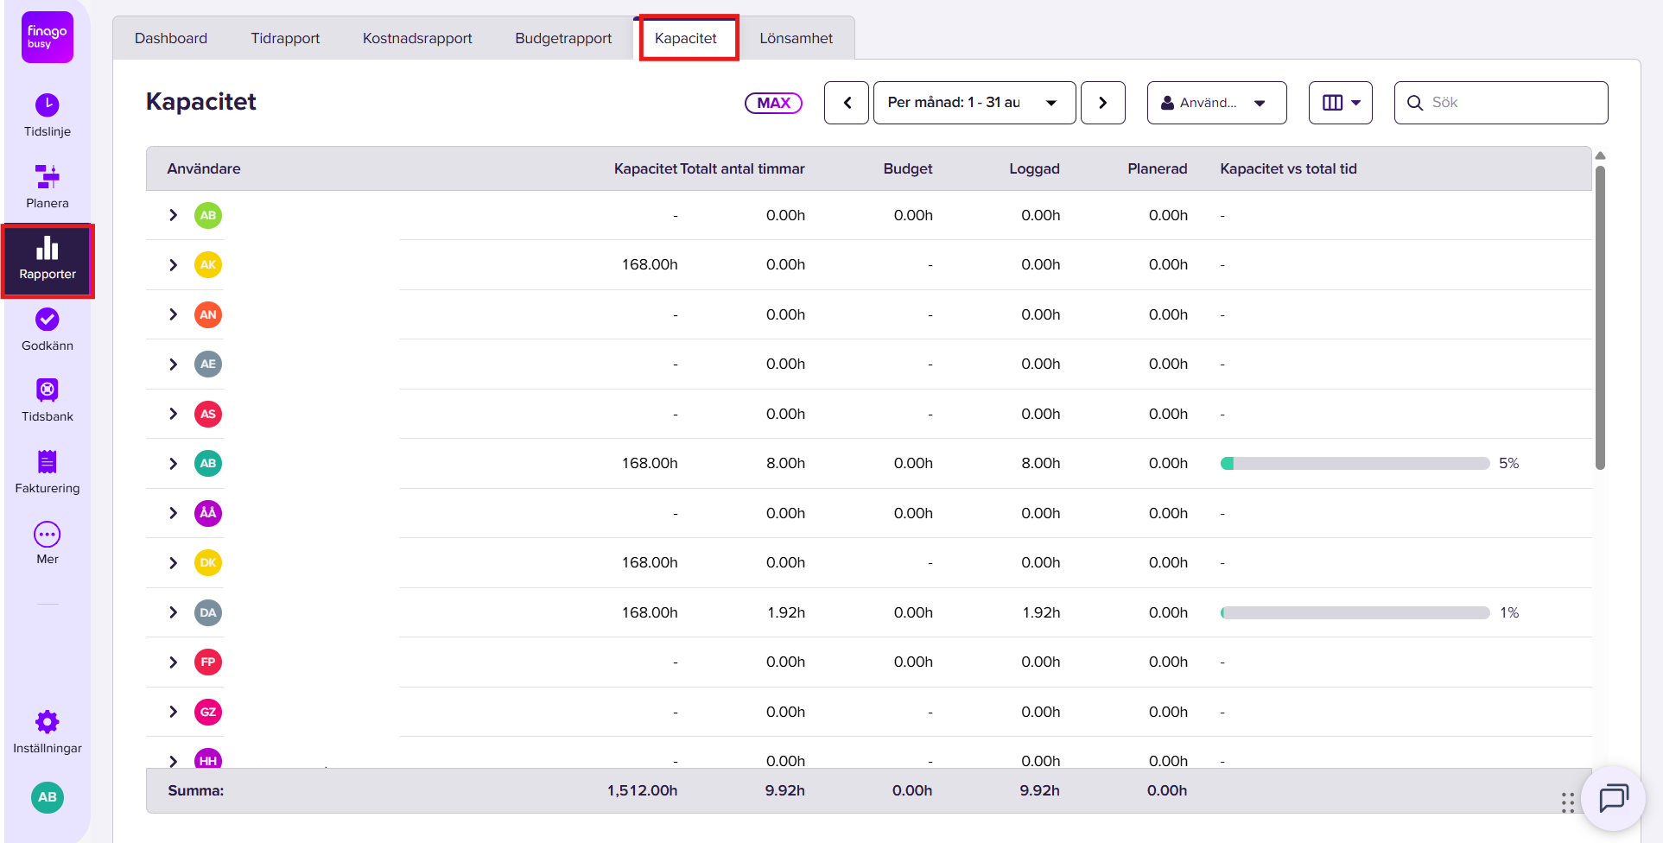Open the Planera sidebar icon
This screenshot has width=1663, height=843.
pos(48,176)
